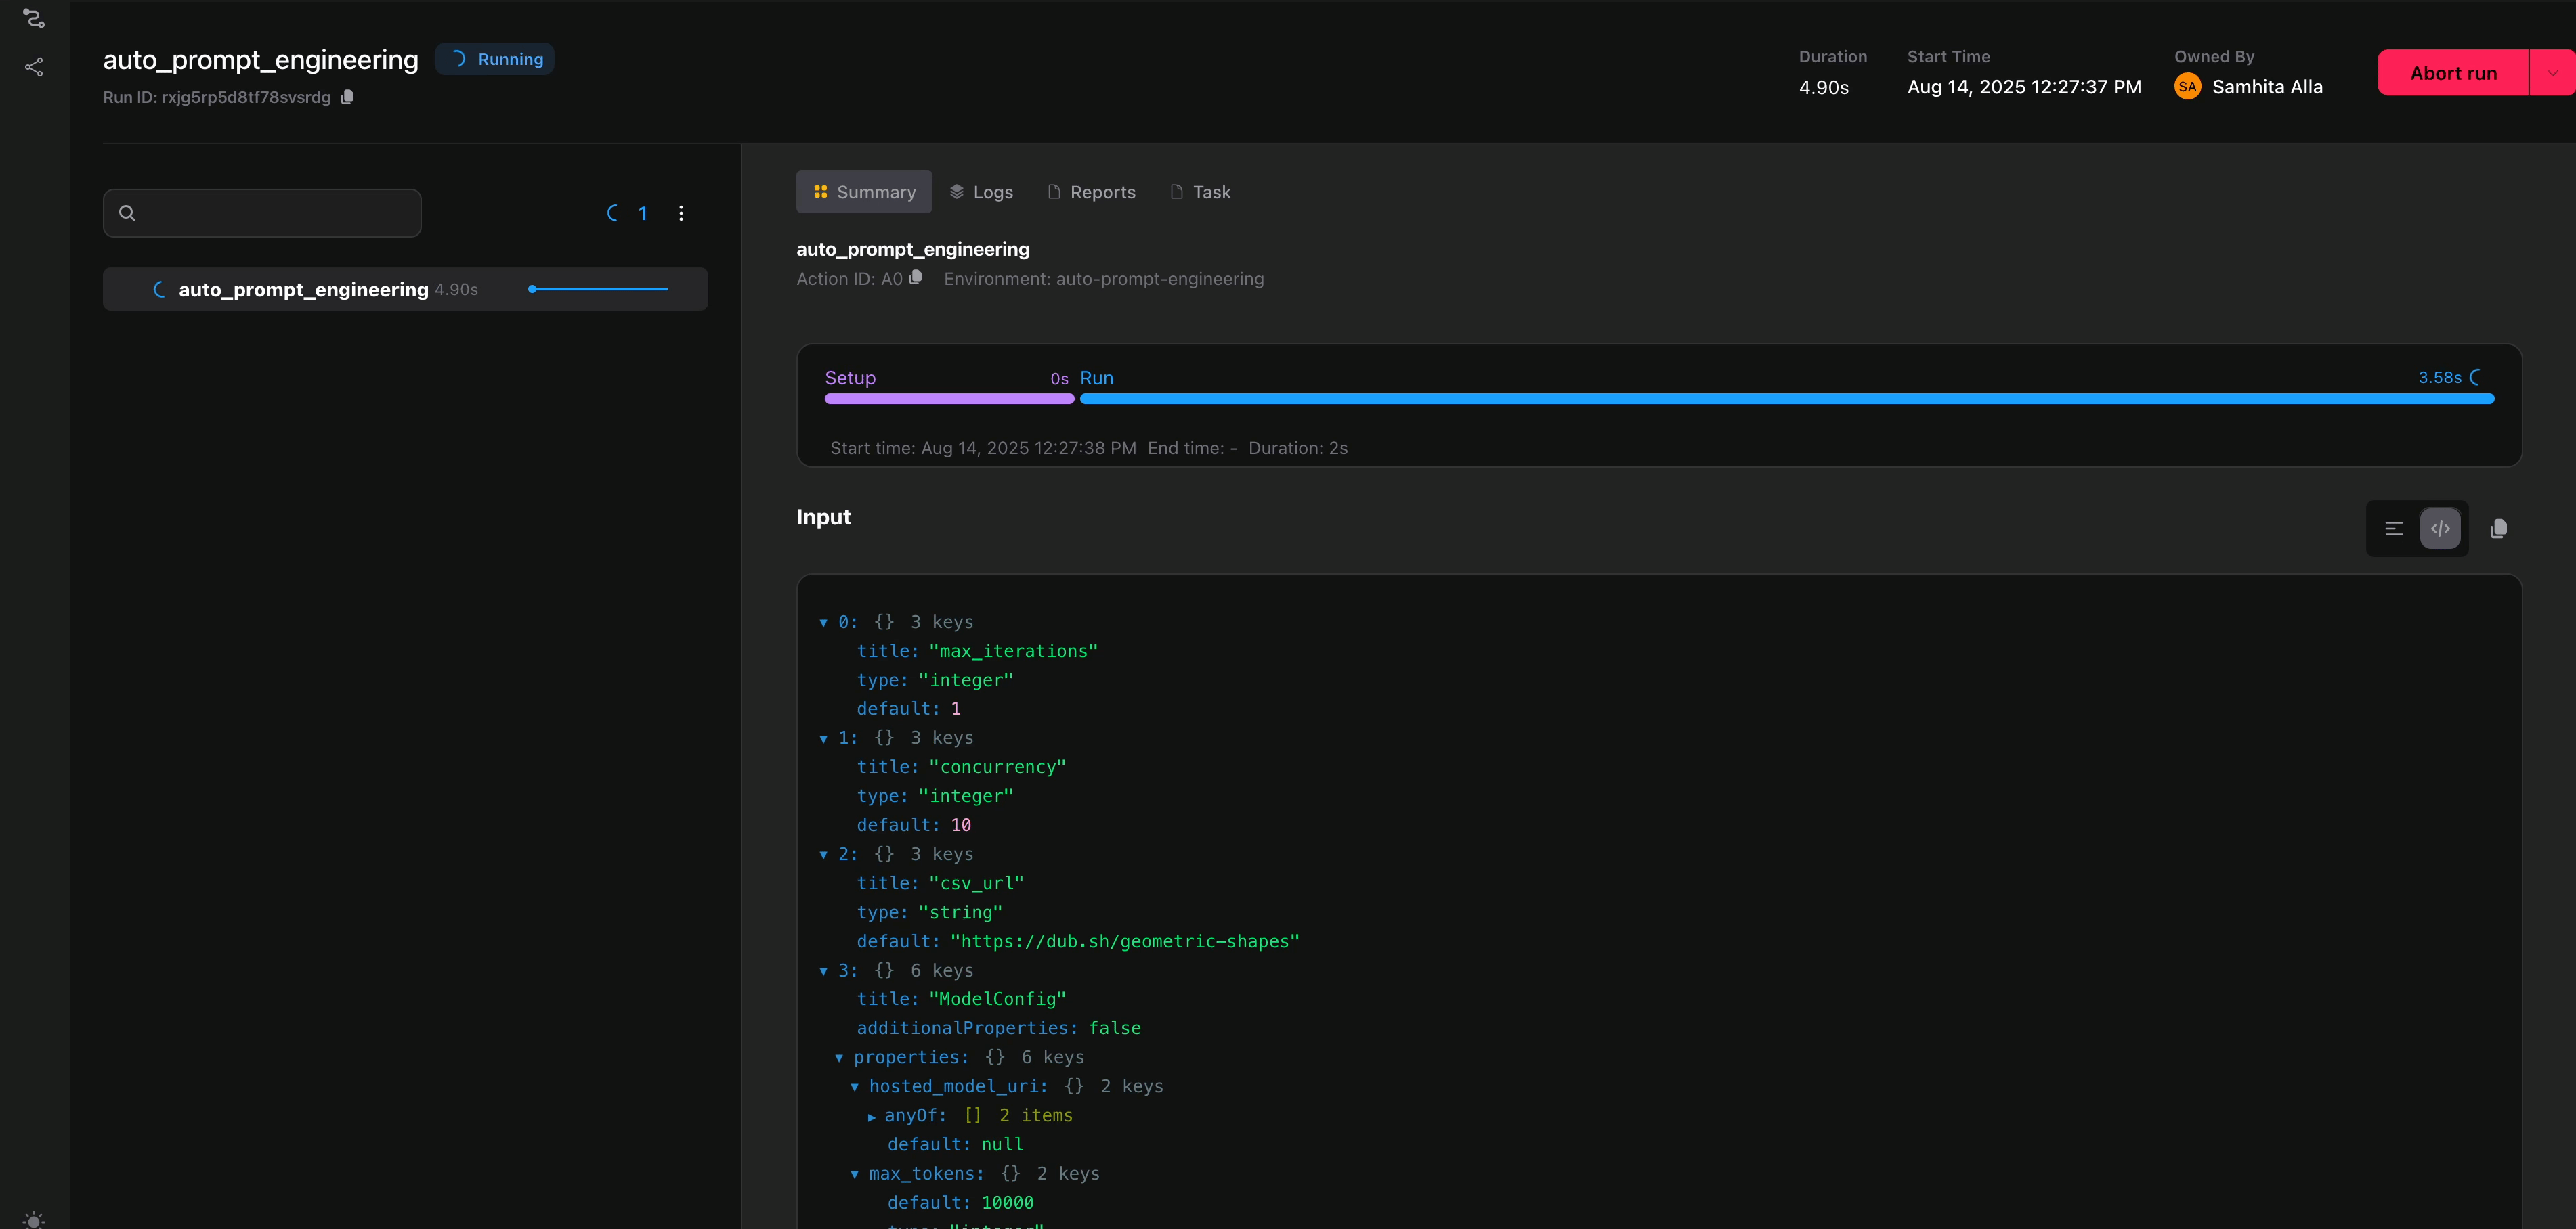Click the Abort run button
The image size is (2576, 1229).
[2452, 73]
